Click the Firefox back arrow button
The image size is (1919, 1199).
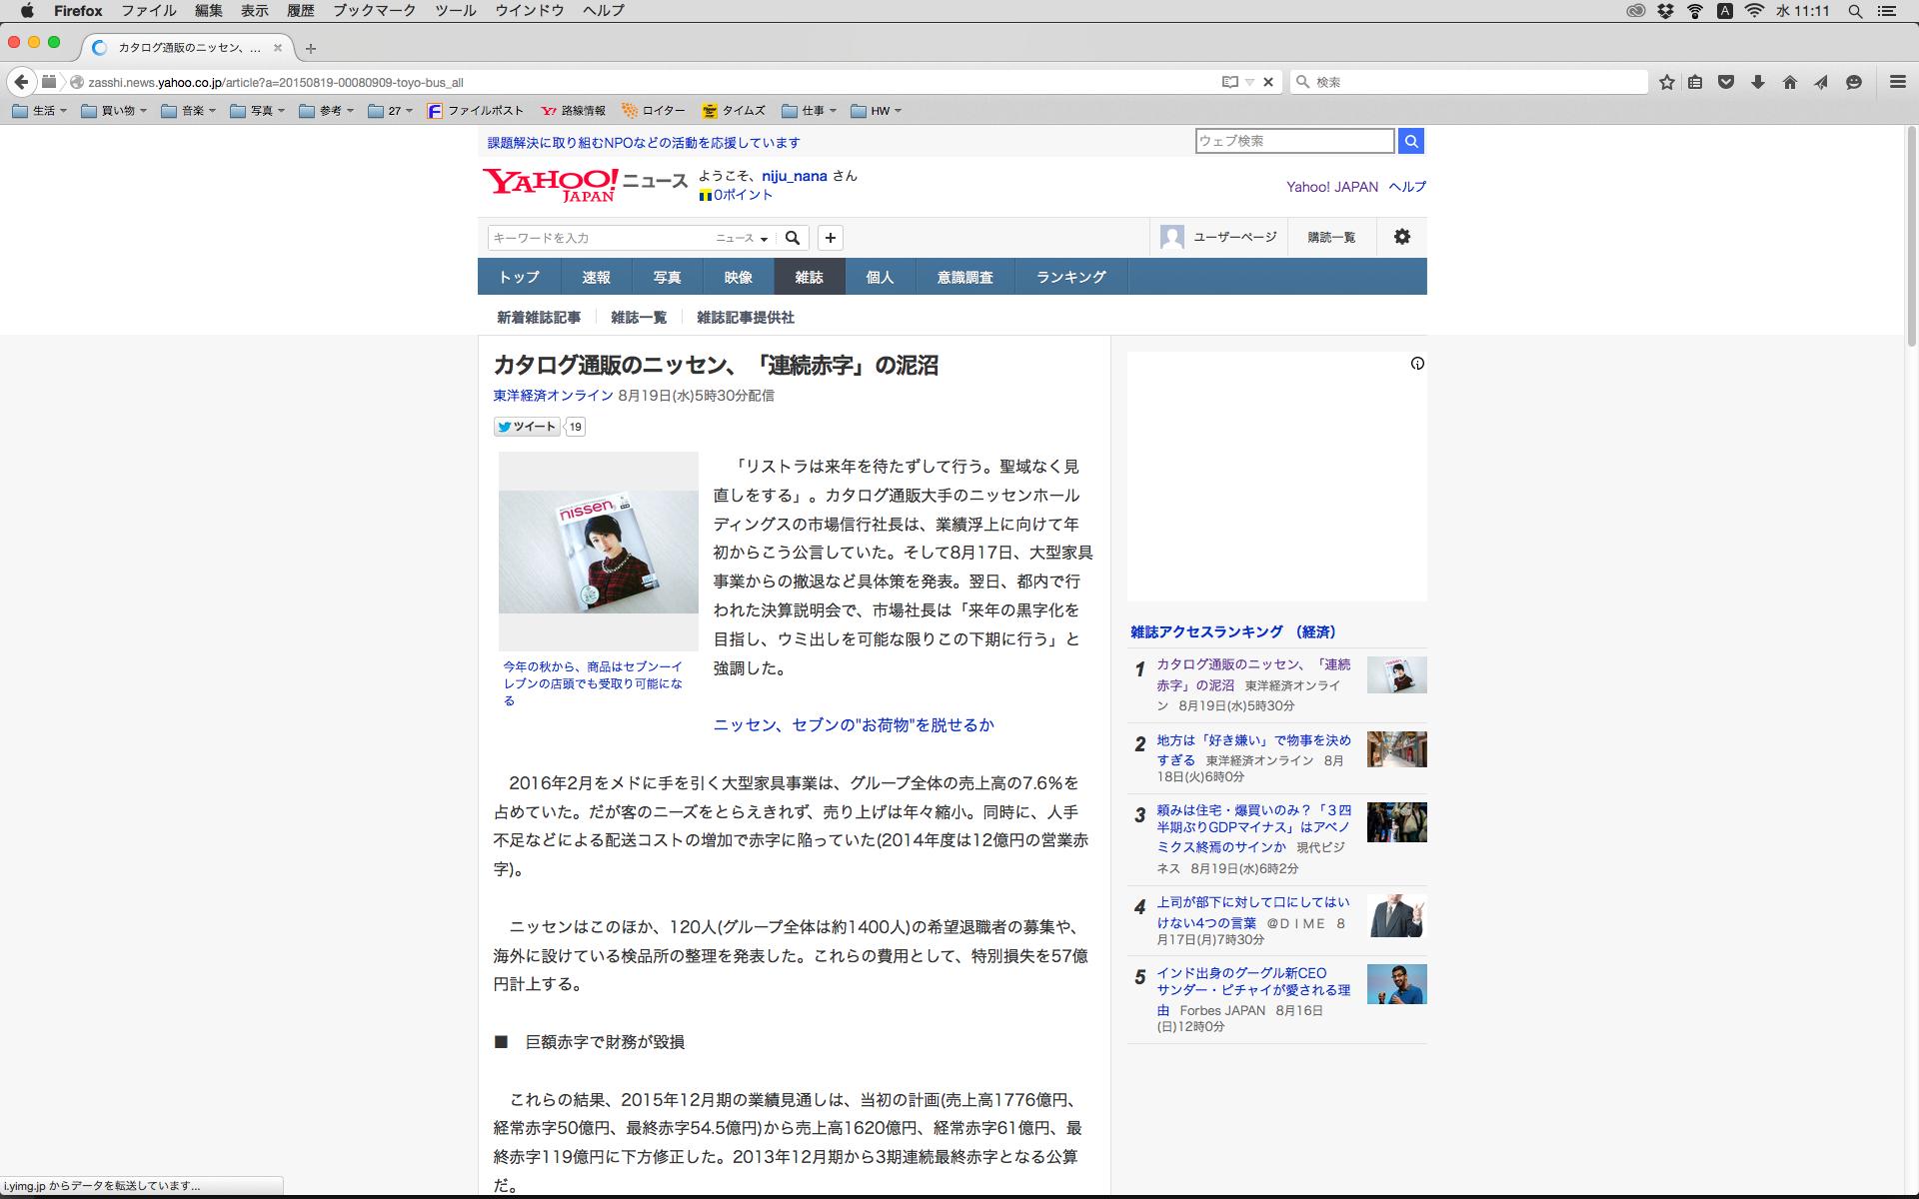click(x=21, y=82)
